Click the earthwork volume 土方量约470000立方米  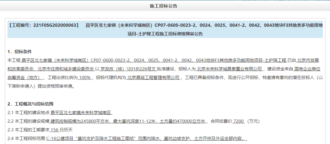[x=183, y=121]
